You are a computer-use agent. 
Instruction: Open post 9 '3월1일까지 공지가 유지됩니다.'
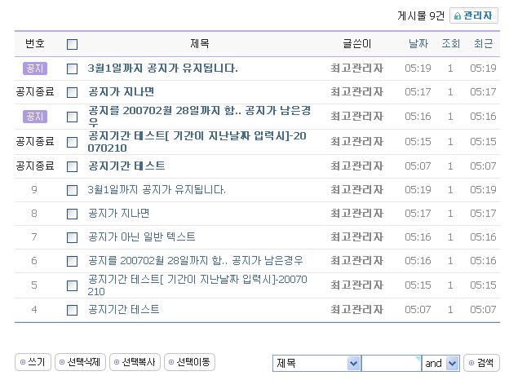click(x=157, y=189)
